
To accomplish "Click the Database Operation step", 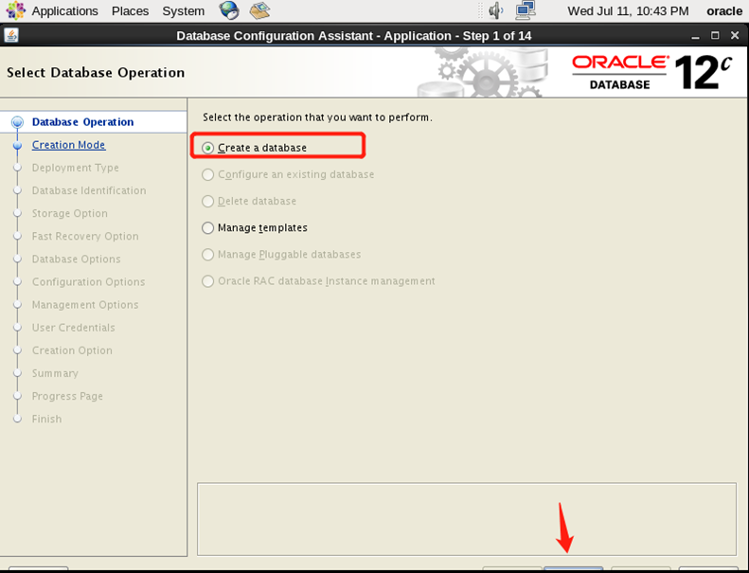I will 82,122.
